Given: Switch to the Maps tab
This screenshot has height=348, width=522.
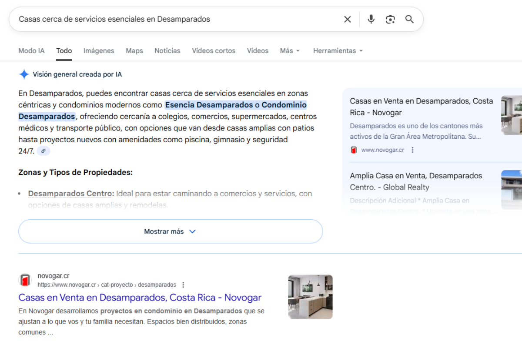Looking at the screenshot, I should [x=134, y=51].
